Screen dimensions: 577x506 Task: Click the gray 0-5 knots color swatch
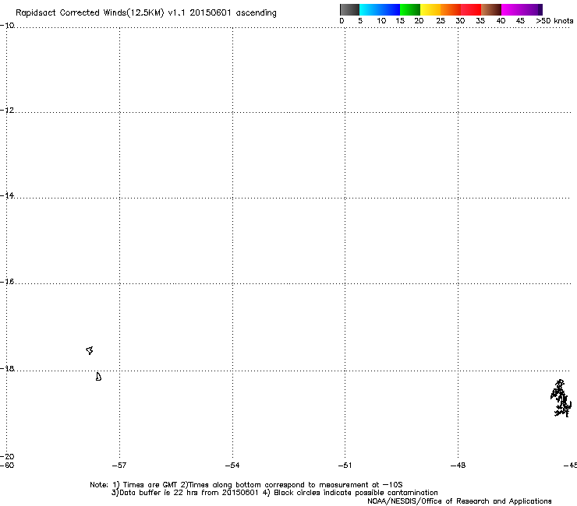pos(349,9)
